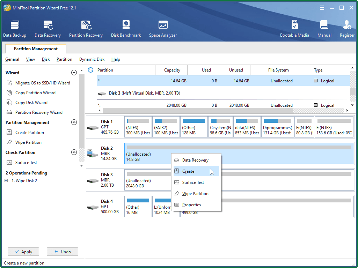
Task: Select the Partition Management tab
Action: tap(36, 49)
